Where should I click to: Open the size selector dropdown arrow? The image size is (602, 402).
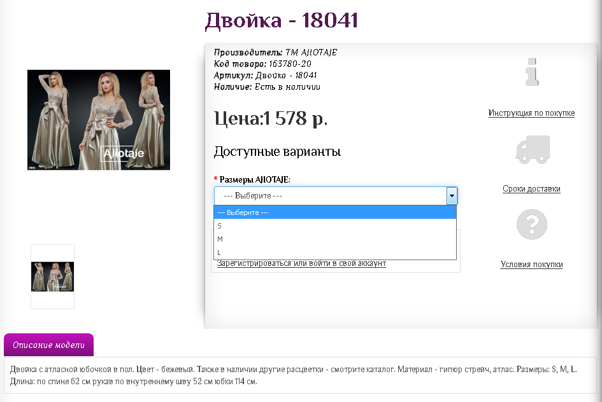tap(452, 195)
